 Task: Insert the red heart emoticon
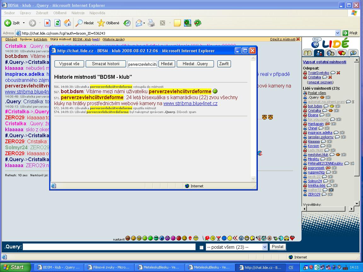click(292, 238)
